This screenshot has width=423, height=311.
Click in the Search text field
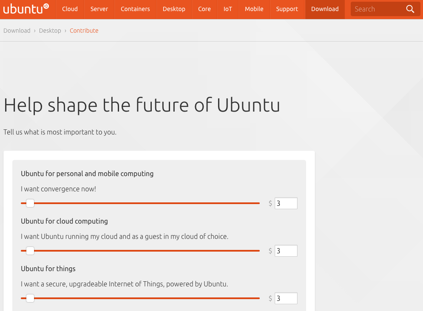376,9
